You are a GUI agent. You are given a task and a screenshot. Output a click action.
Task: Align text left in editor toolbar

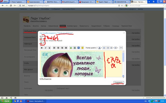[x=54, y=48]
